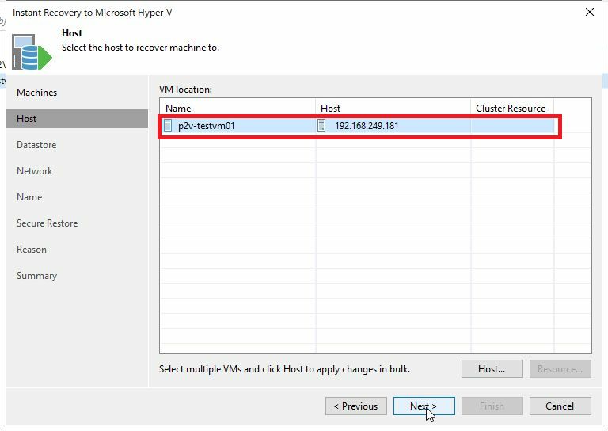Open the Name step in sidebar
608x431 pixels.
tap(29, 197)
